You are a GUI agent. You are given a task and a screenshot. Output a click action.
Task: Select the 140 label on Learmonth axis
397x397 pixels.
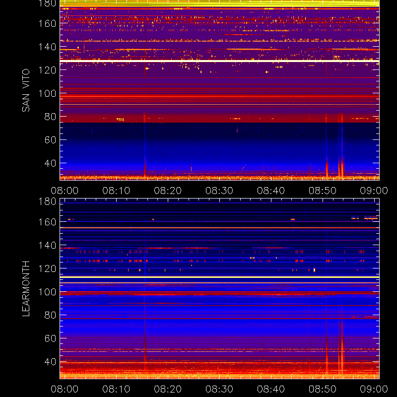point(47,245)
